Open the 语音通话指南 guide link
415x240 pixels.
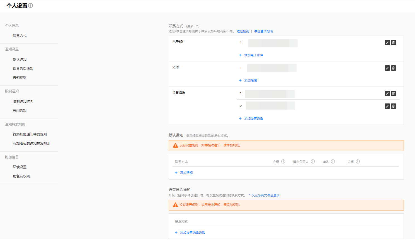pyautogui.click(x=263, y=31)
